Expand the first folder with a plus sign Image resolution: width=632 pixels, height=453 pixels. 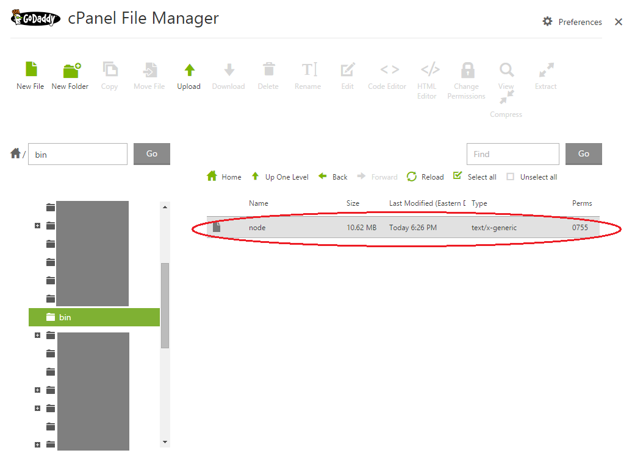38,225
